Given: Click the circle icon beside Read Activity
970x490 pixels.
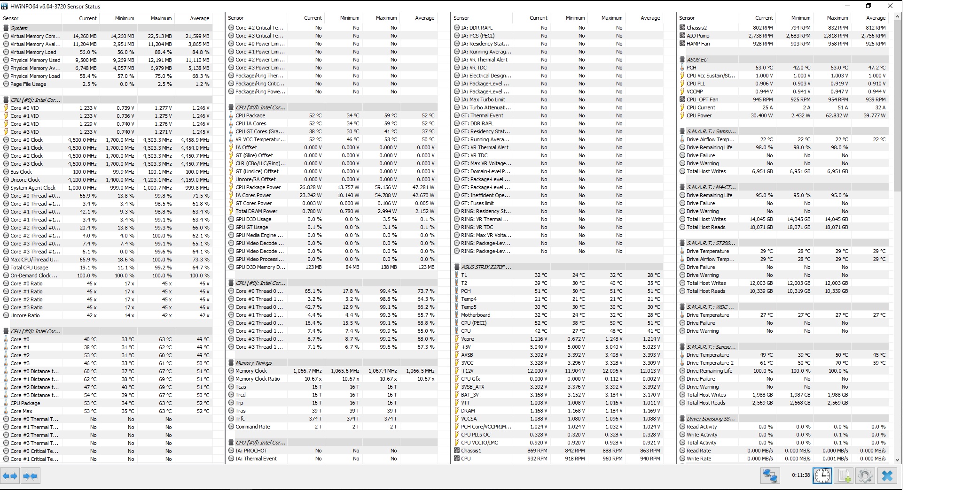Looking at the screenshot, I should click(x=682, y=427).
